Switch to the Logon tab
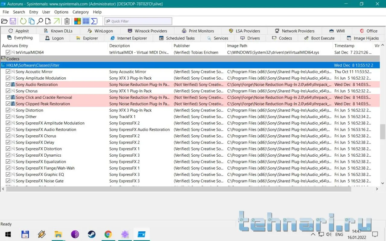 (x=55, y=38)
